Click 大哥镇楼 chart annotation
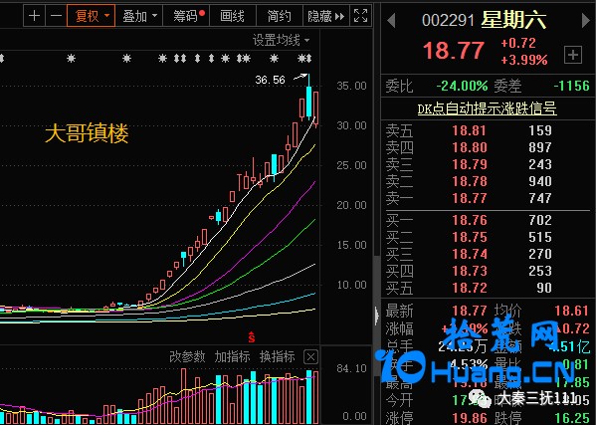 (x=87, y=133)
